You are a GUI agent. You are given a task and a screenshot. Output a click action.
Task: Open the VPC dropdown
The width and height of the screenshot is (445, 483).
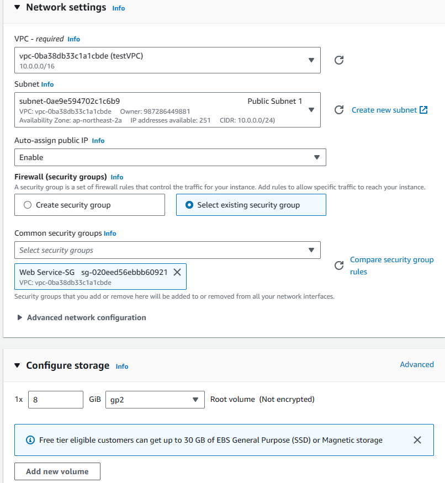tap(167, 60)
